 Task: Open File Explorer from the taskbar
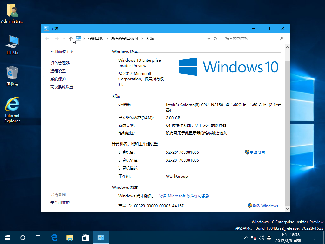[70, 238]
